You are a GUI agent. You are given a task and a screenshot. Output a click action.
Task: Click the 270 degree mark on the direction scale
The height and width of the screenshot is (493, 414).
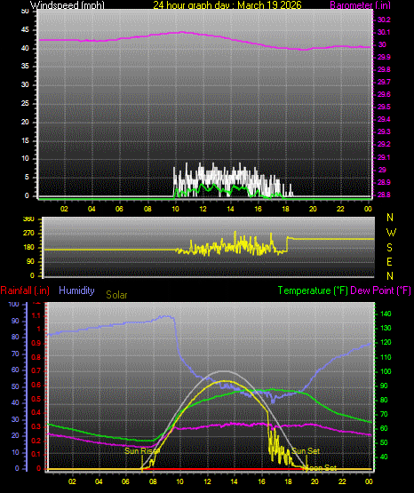point(28,234)
